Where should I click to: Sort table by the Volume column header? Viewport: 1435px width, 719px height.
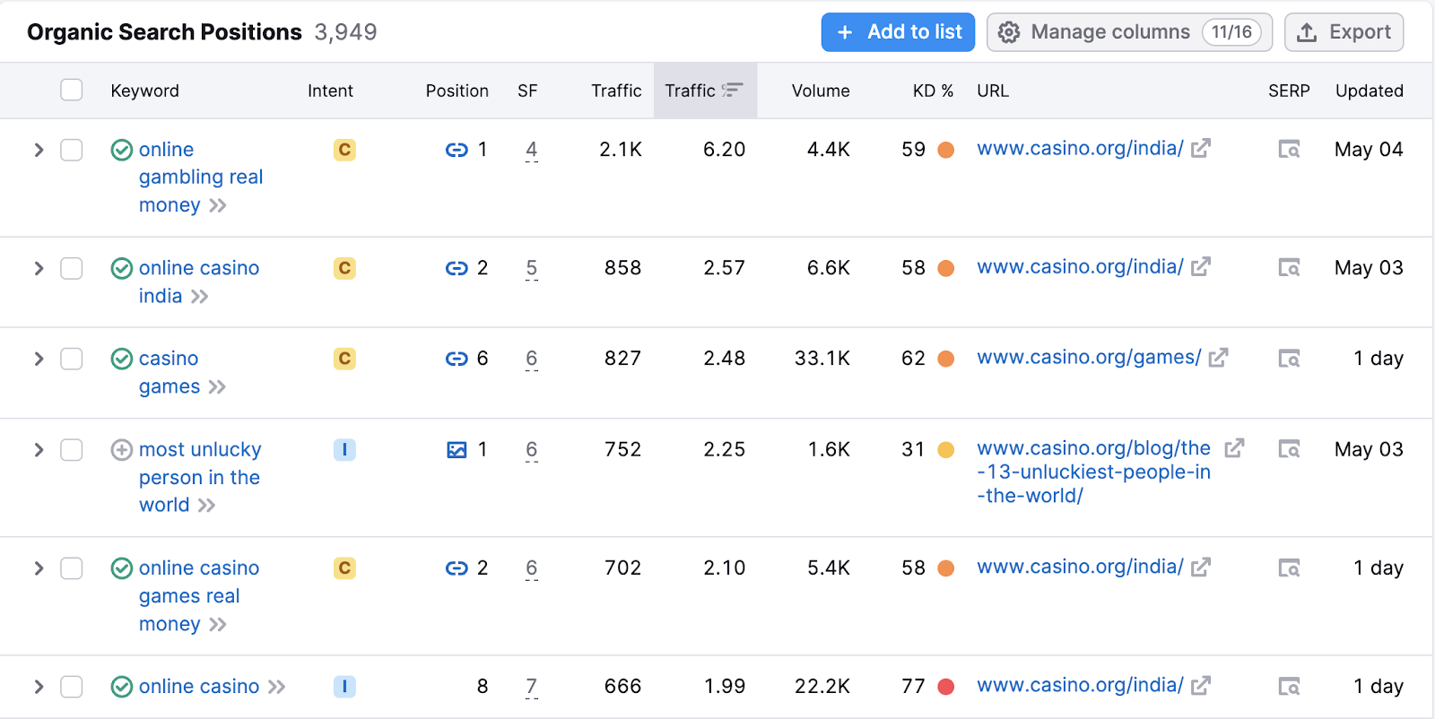(x=821, y=91)
